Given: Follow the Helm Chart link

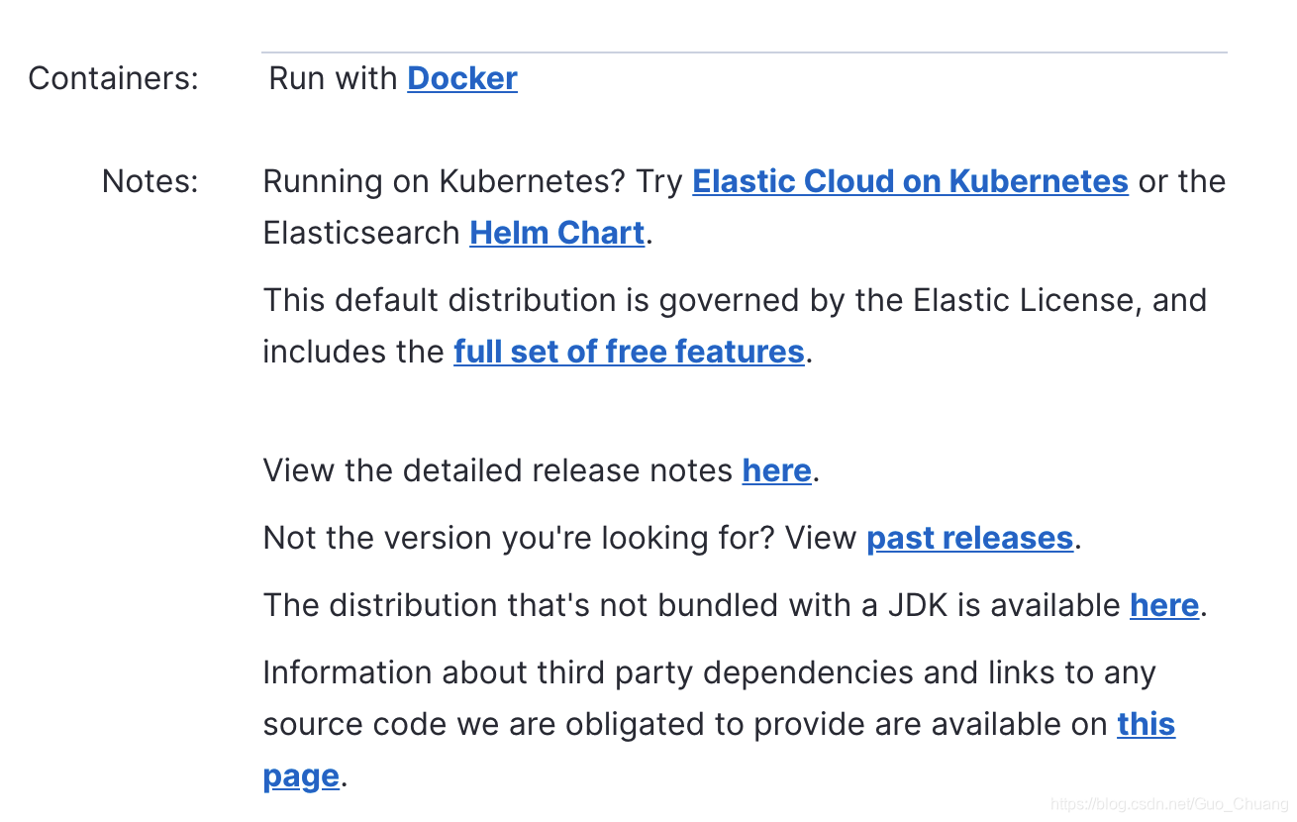Looking at the screenshot, I should point(557,233).
